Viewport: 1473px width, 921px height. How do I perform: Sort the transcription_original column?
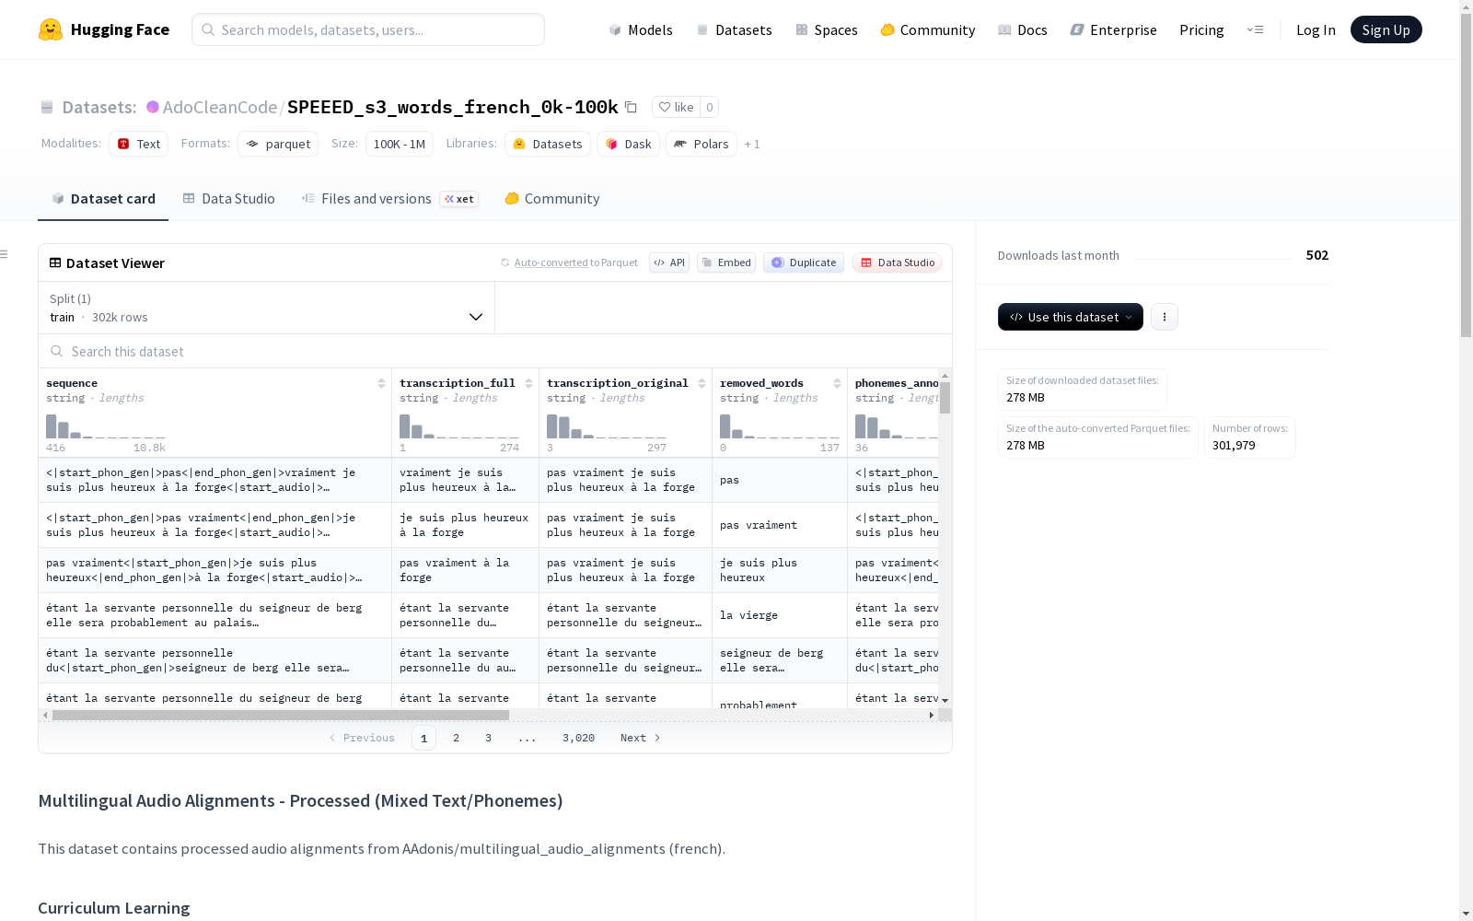702,383
